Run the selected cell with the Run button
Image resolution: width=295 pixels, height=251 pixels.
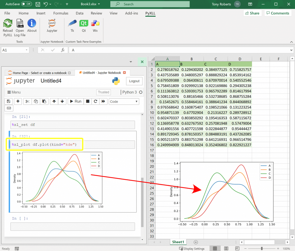(75, 101)
